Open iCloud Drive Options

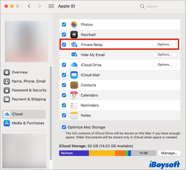pyautogui.click(x=165, y=65)
